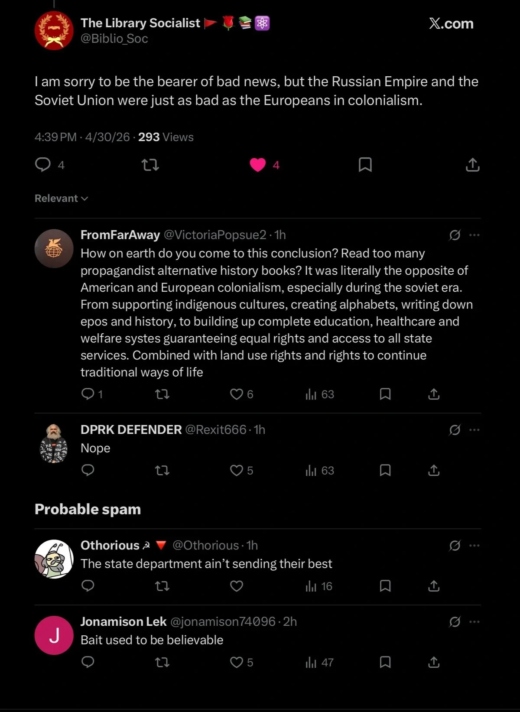Reply to DPRK DEFENDER's comment
This screenshot has height=712, width=520.
88,470
